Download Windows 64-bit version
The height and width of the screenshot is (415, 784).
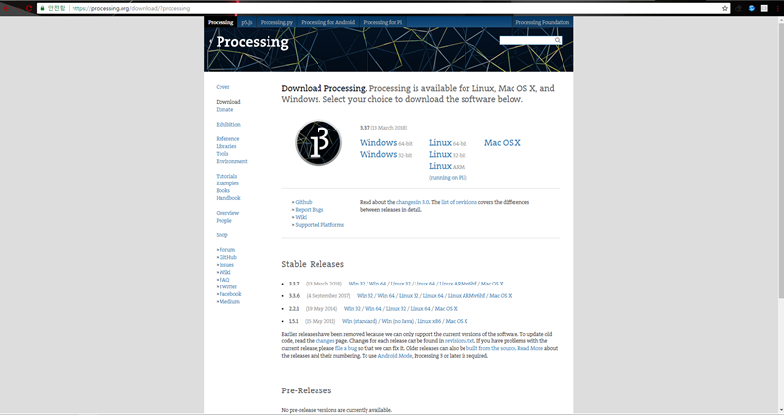tap(385, 143)
